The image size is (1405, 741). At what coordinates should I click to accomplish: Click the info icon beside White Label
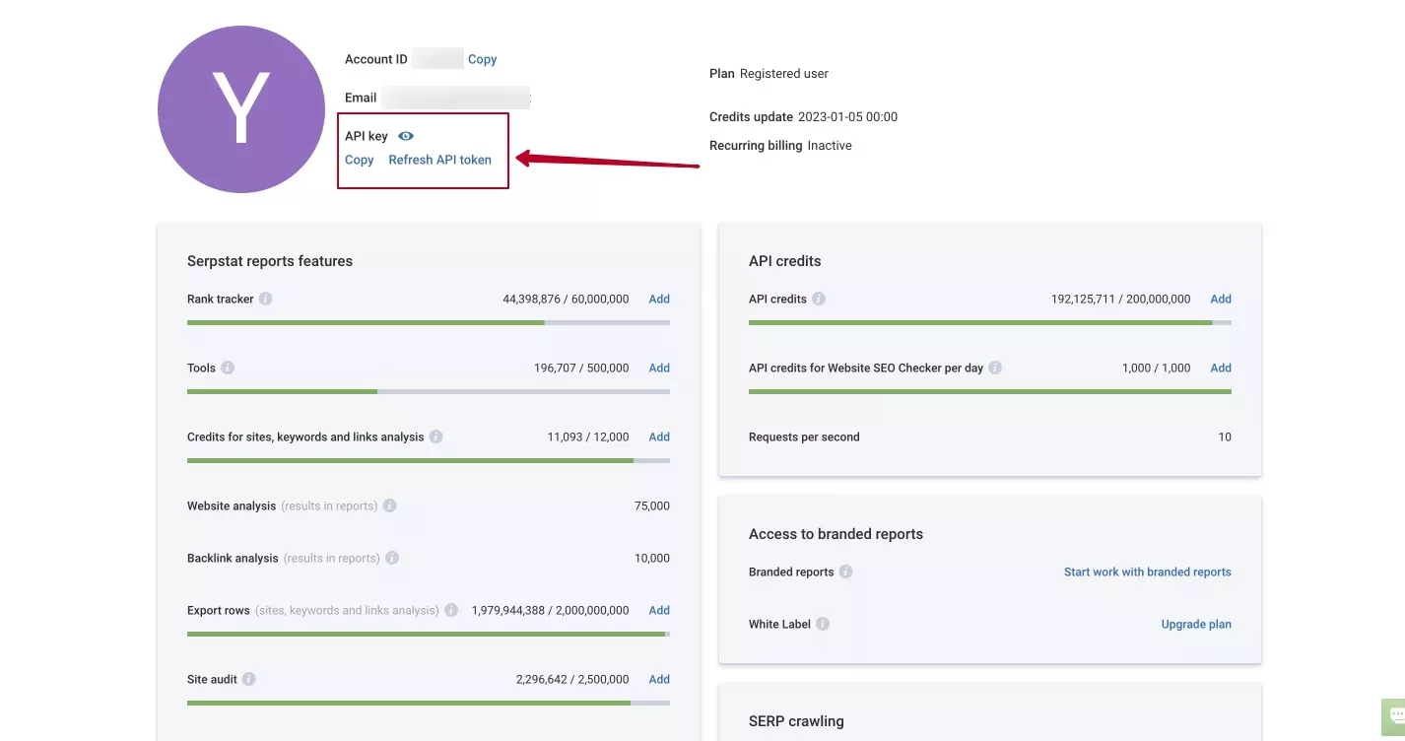click(823, 624)
